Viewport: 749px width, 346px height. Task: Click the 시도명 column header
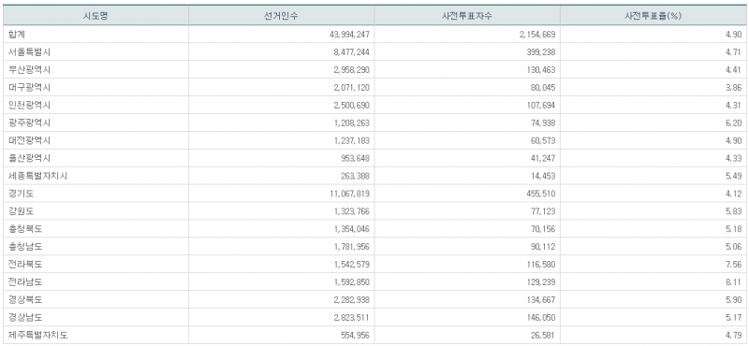pyautogui.click(x=96, y=16)
